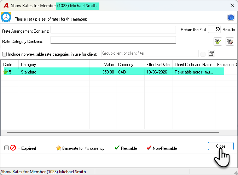Click the 'Re-usable across mu...' cell
This screenshot has width=238, height=175.
[194, 72]
